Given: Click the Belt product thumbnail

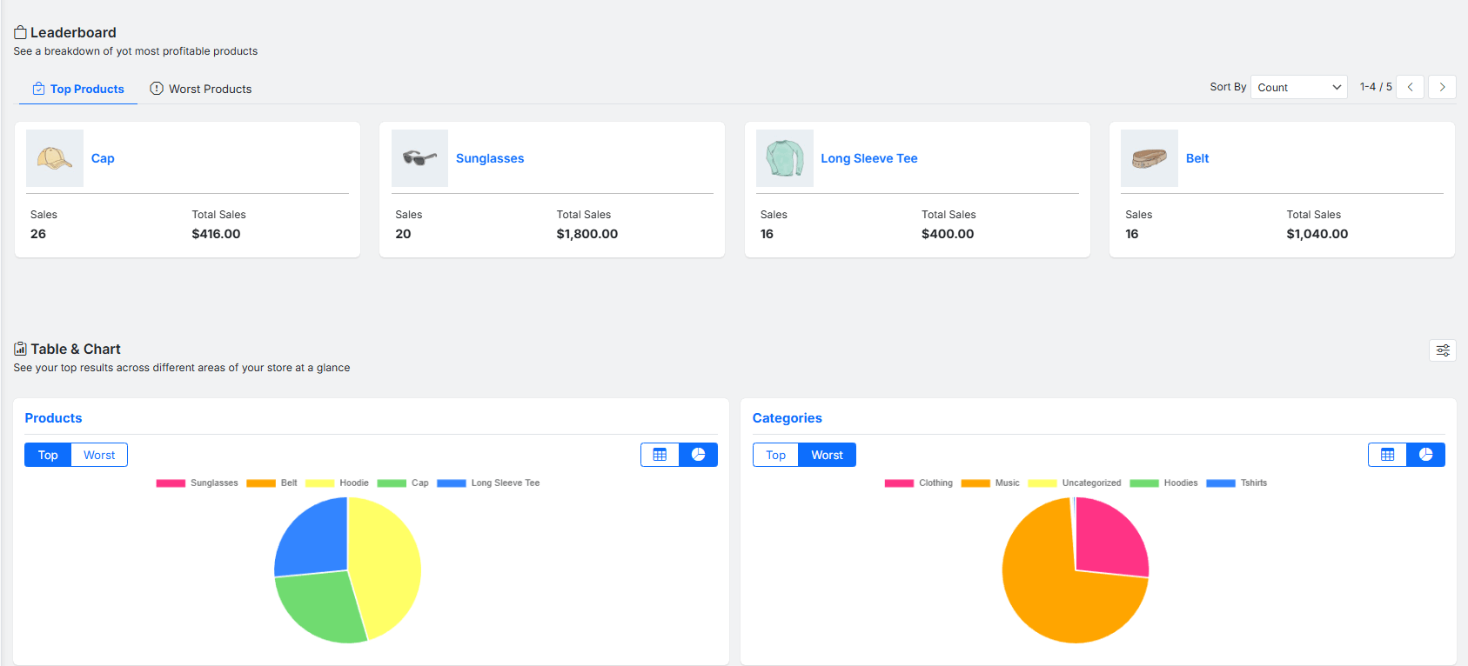Looking at the screenshot, I should pos(1150,158).
